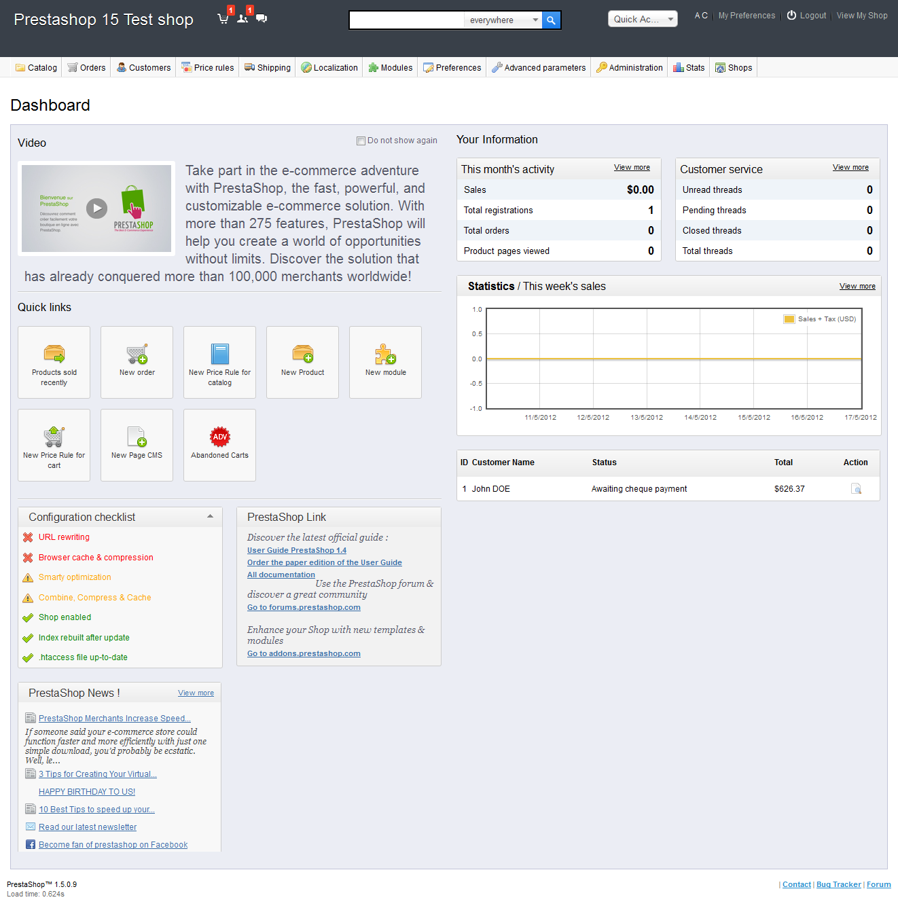
Task: Play the PrestaShop welcome video
Action: pos(96,209)
